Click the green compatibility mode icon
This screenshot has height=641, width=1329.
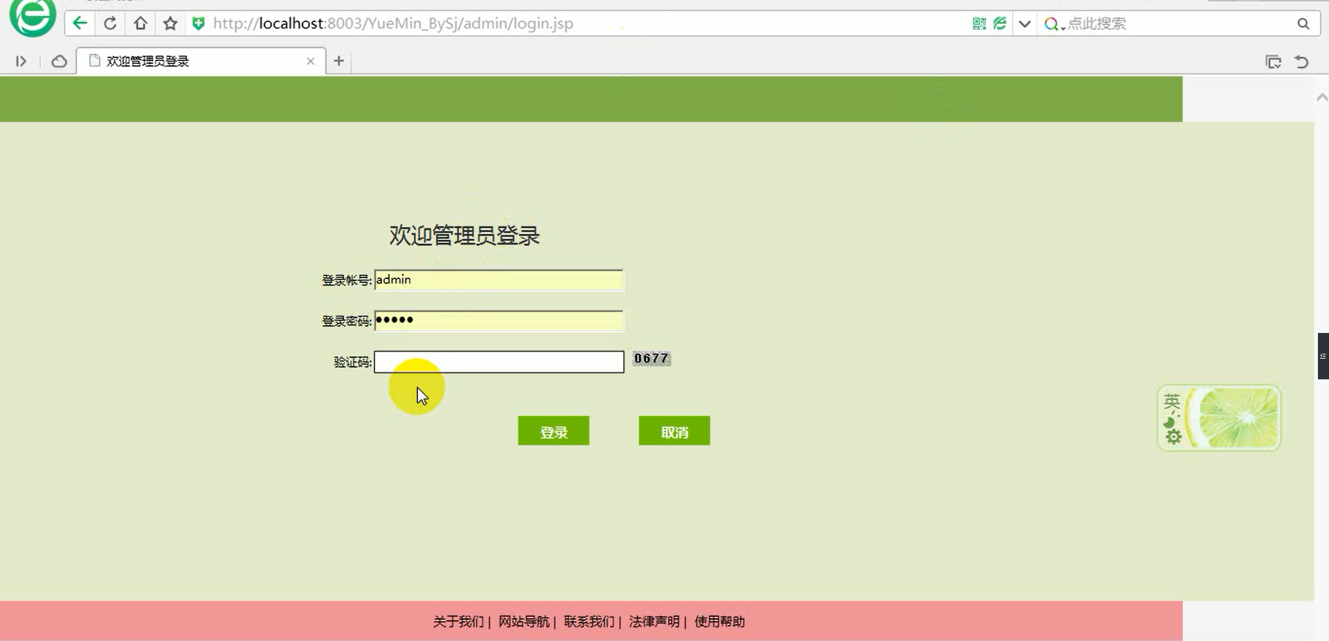coord(1000,24)
